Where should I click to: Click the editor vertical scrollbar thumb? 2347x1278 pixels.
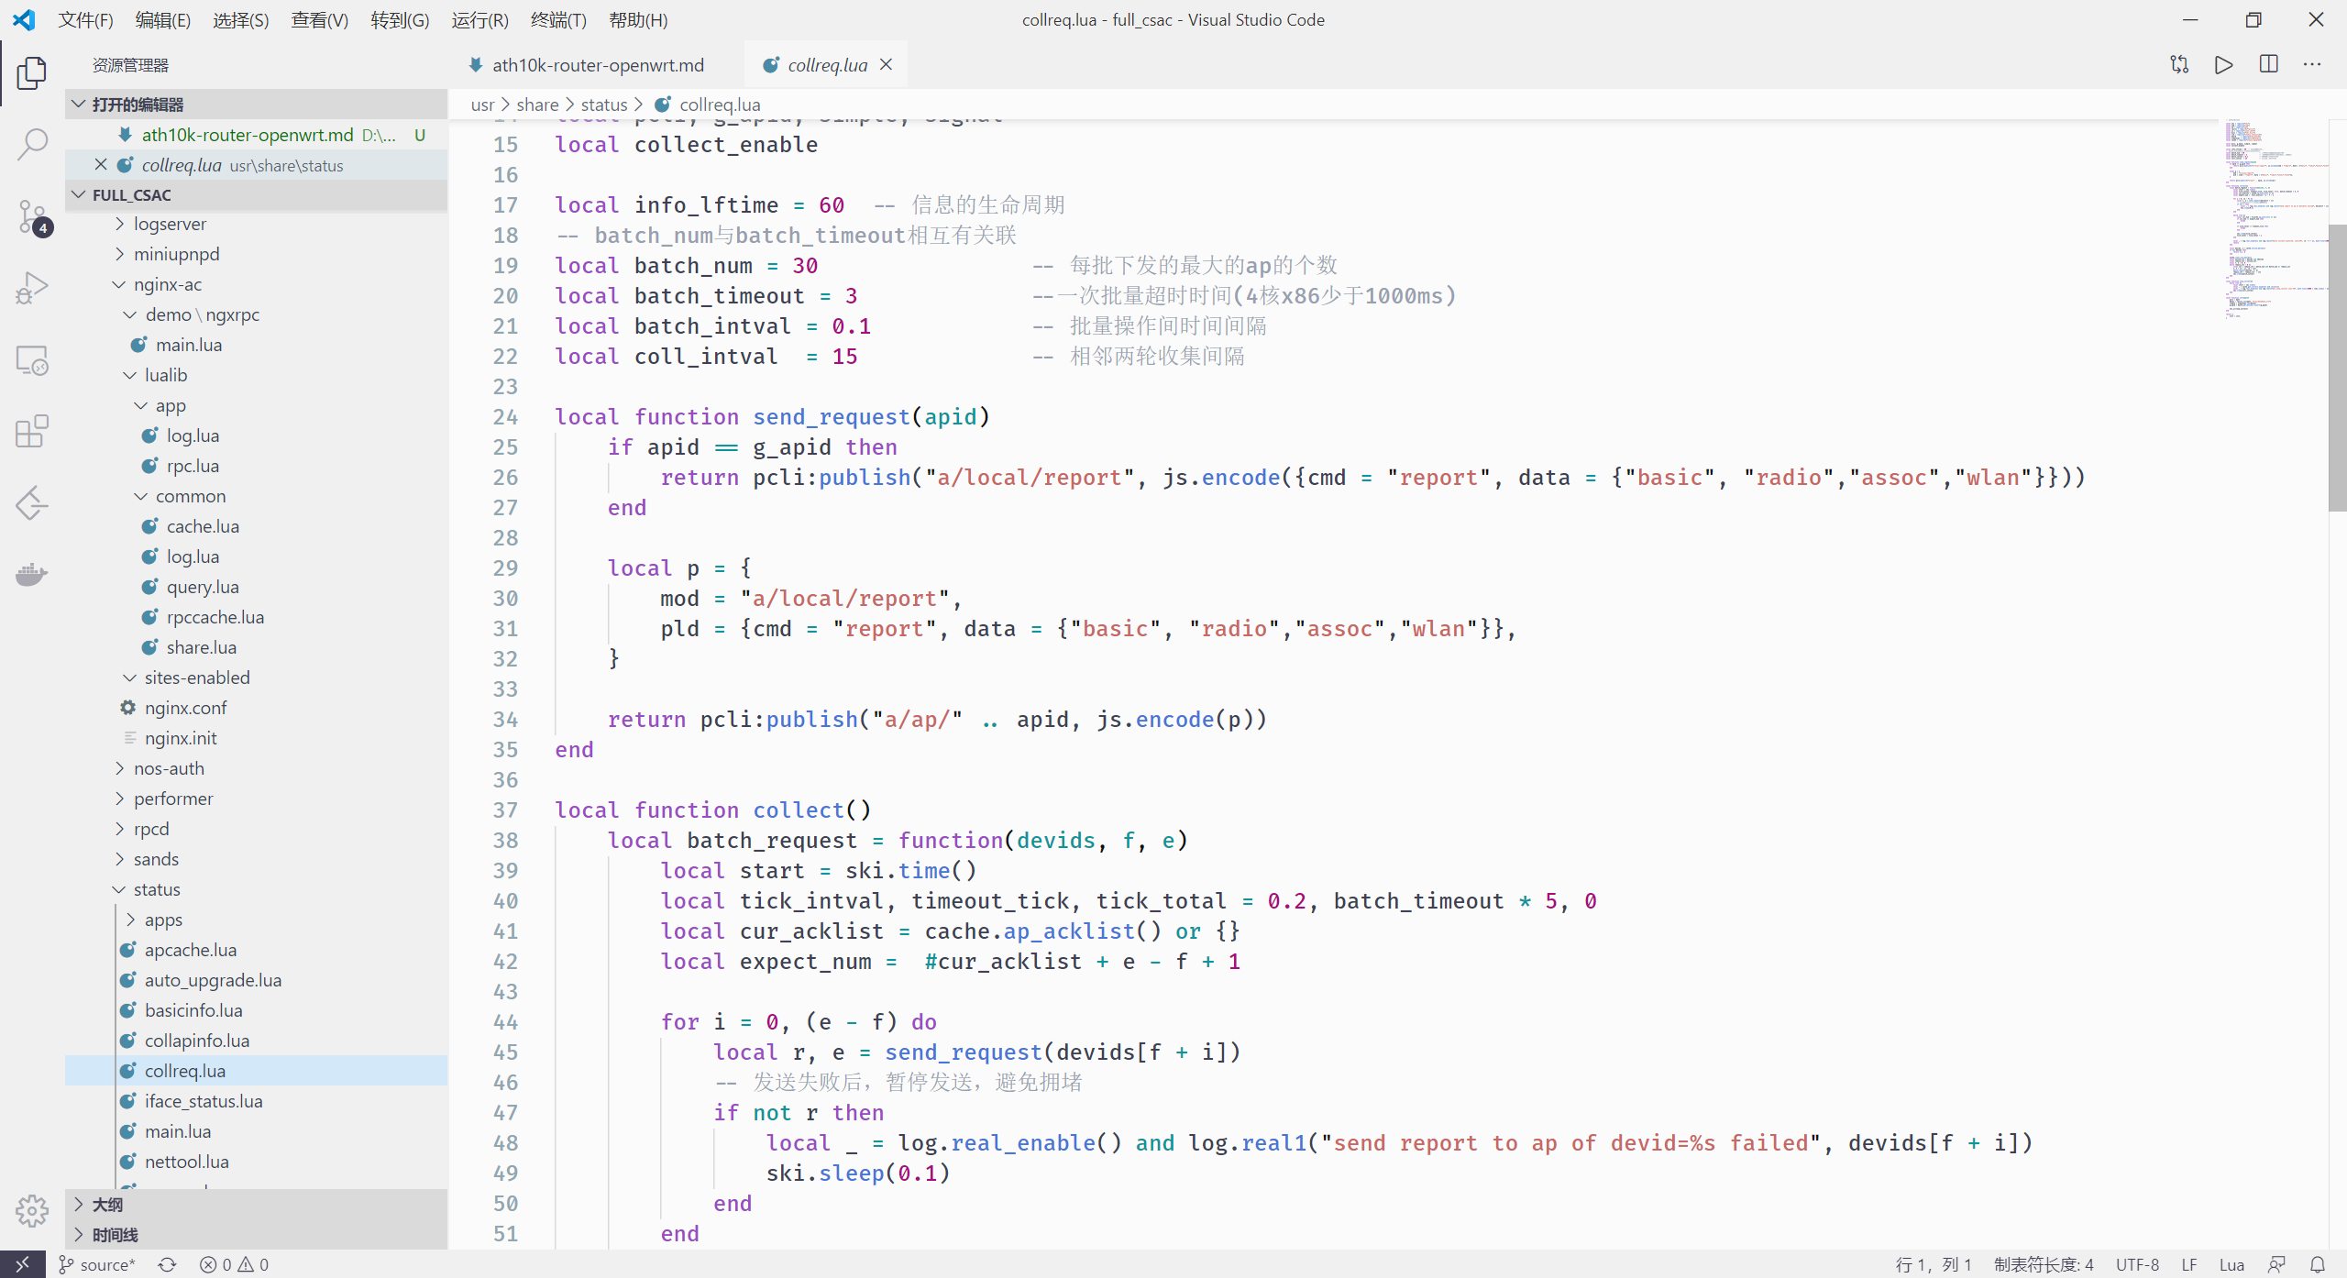pos(2337,367)
